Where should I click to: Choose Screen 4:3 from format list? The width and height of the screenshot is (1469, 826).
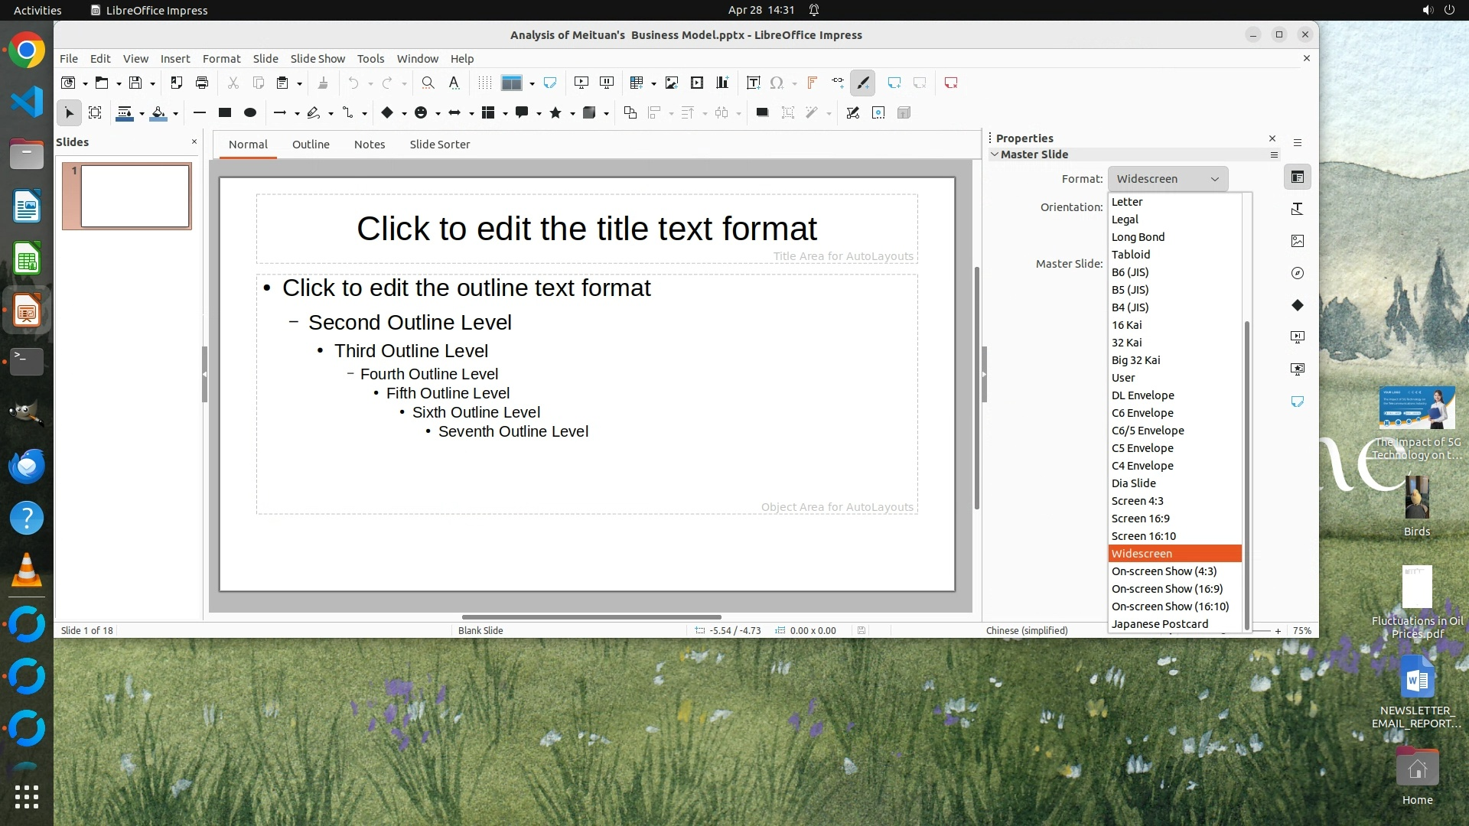[1137, 501]
